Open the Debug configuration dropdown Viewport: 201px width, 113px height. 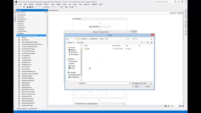tap(56, 7)
